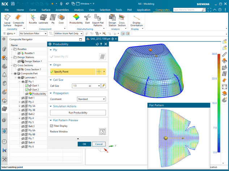
Task: Click the Select Ply face icon
Action: coord(102,57)
